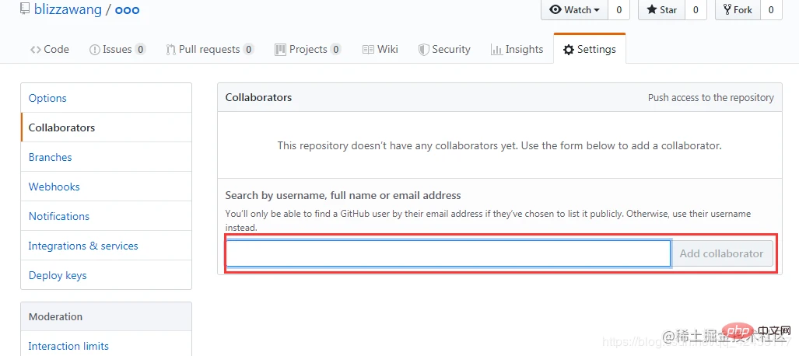The image size is (799, 356).
Task: Click the Settings gear icon
Action: click(x=569, y=49)
